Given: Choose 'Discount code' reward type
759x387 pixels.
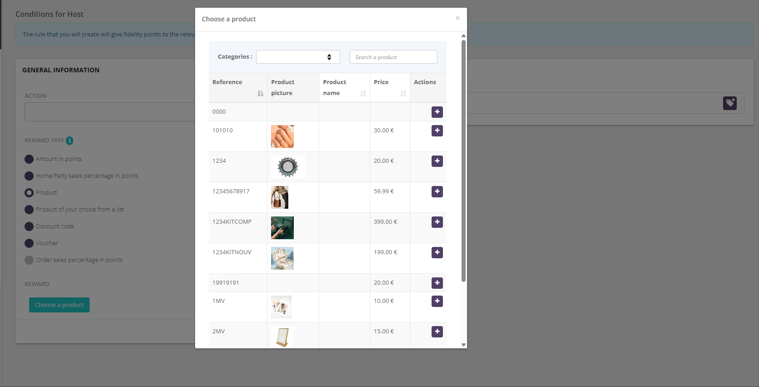Looking at the screenshot, I should (29, 226).
